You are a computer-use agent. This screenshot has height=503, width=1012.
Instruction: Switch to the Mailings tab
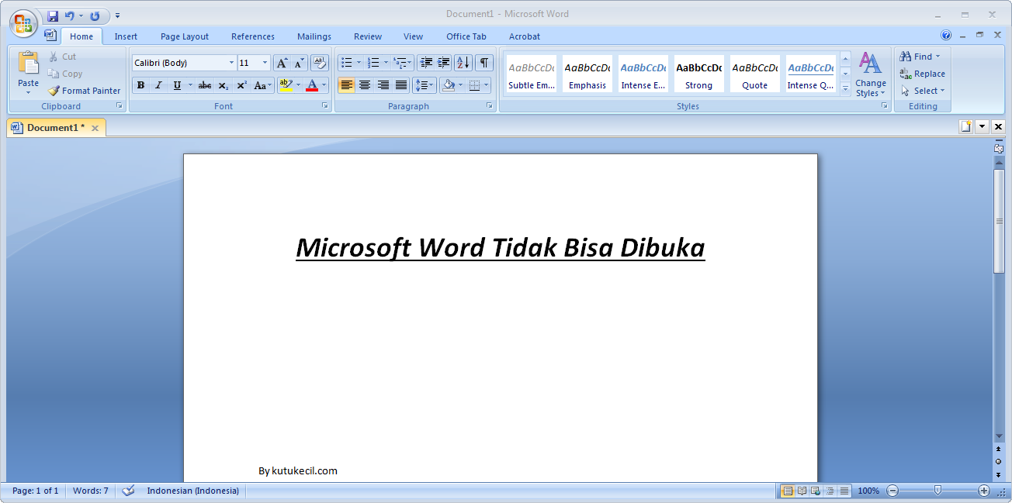coord(314,36)
